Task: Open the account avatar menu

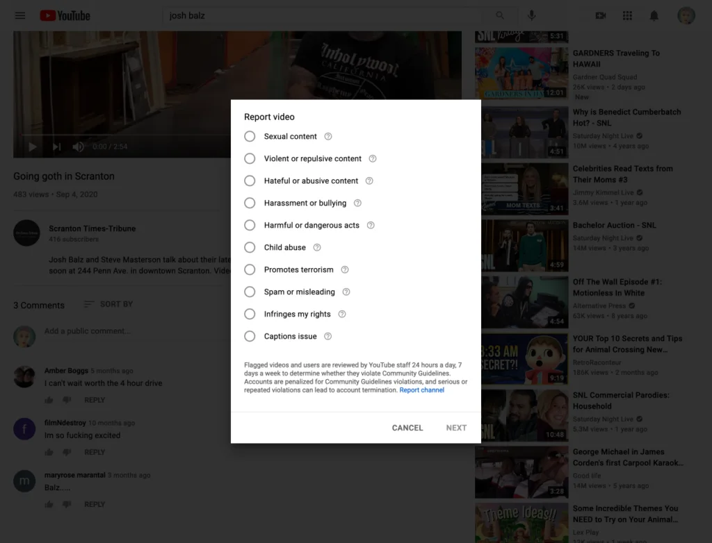Action: click(x=686, y=15)
